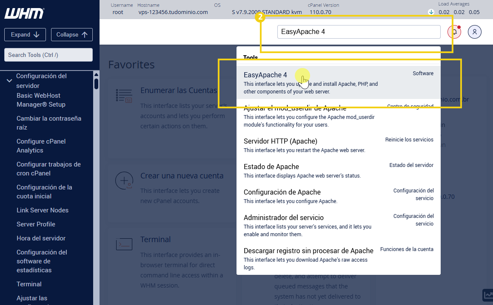The height and width of the screenshot is (305, 493).
Task: Click the Expand button
Action: coord(25,34)
